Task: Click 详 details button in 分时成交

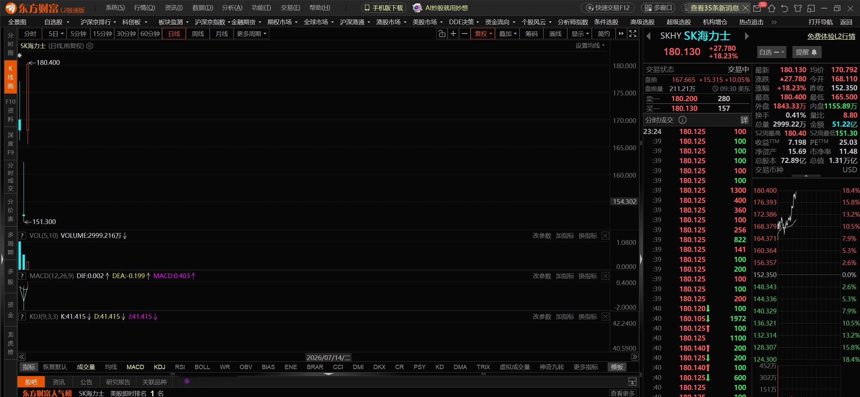Action: click(744, 120)
